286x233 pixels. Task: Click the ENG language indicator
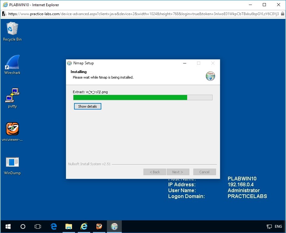[x=278, y=227]
